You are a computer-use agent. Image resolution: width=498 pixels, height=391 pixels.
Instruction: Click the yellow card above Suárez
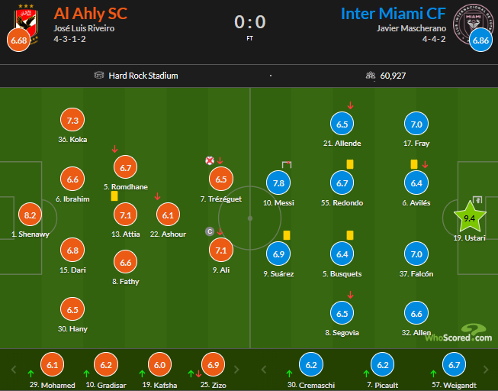pos(288,235)
